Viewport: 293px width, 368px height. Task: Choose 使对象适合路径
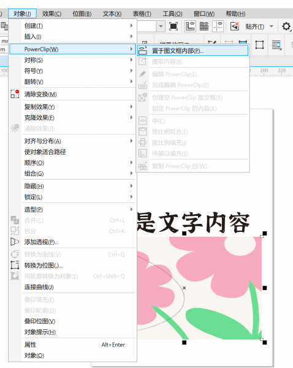[72, 152]
